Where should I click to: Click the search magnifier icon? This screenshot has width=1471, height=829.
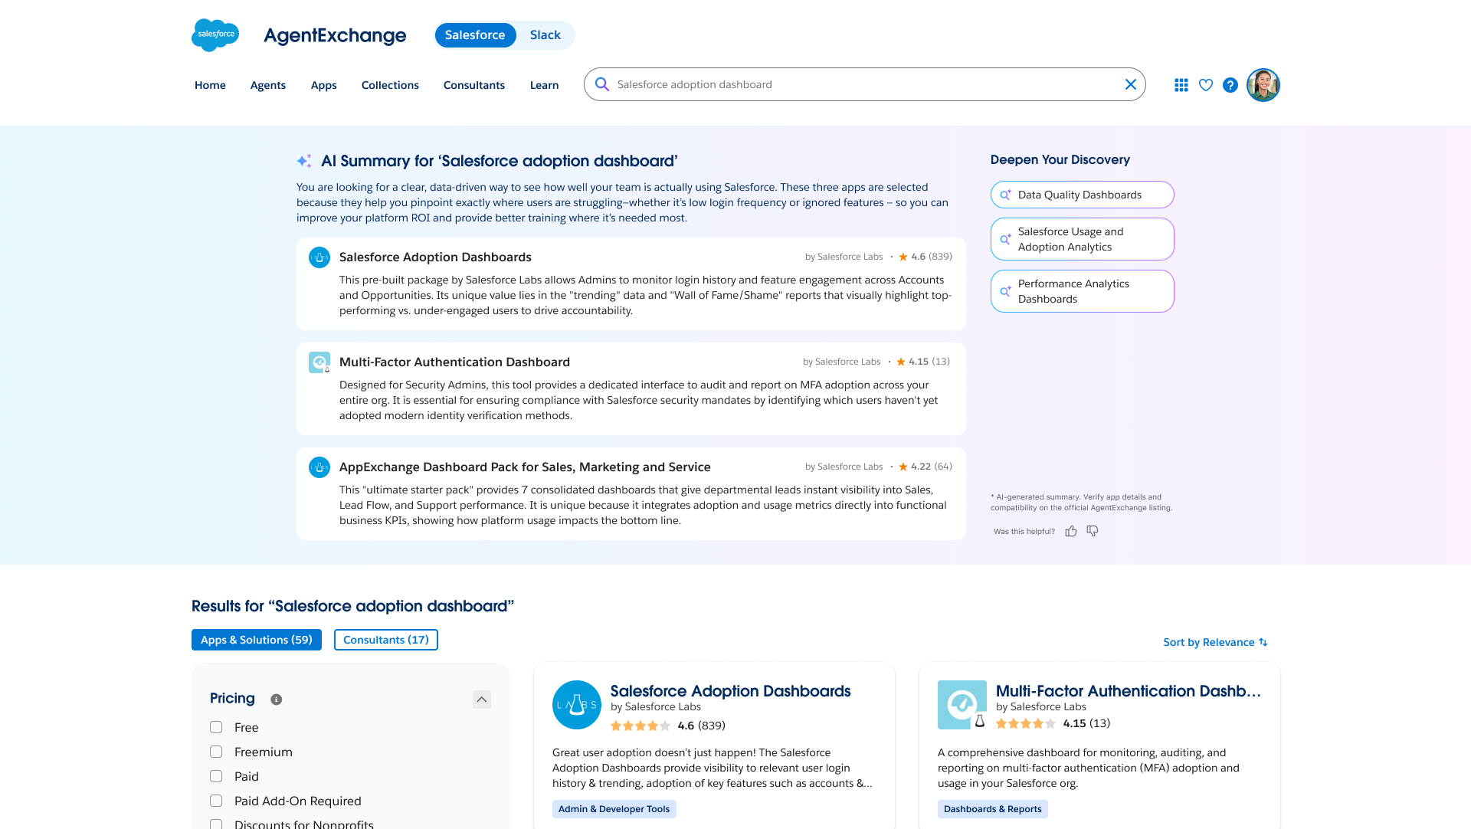602,84
